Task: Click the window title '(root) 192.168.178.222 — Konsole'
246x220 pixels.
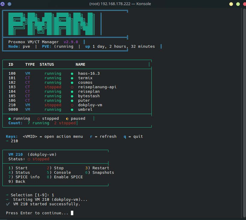Action: point(120,4)
